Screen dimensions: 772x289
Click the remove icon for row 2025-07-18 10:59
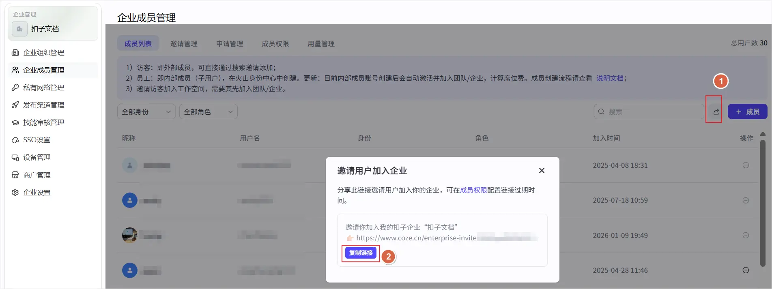(746, 200)
